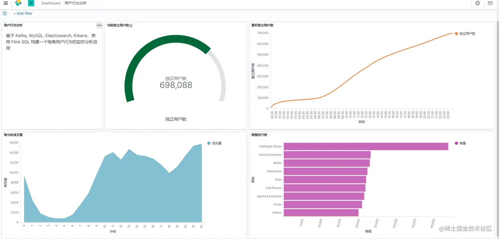Open the mail newsfeed icon
The height and width of the screenshot is (239, 499).
tap(490, 3)
